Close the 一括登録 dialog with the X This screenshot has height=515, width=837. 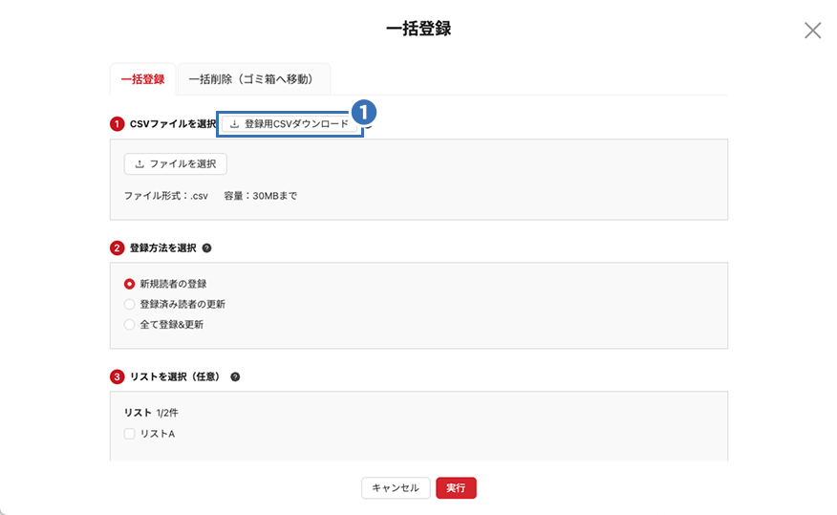(x=812, y=31)
